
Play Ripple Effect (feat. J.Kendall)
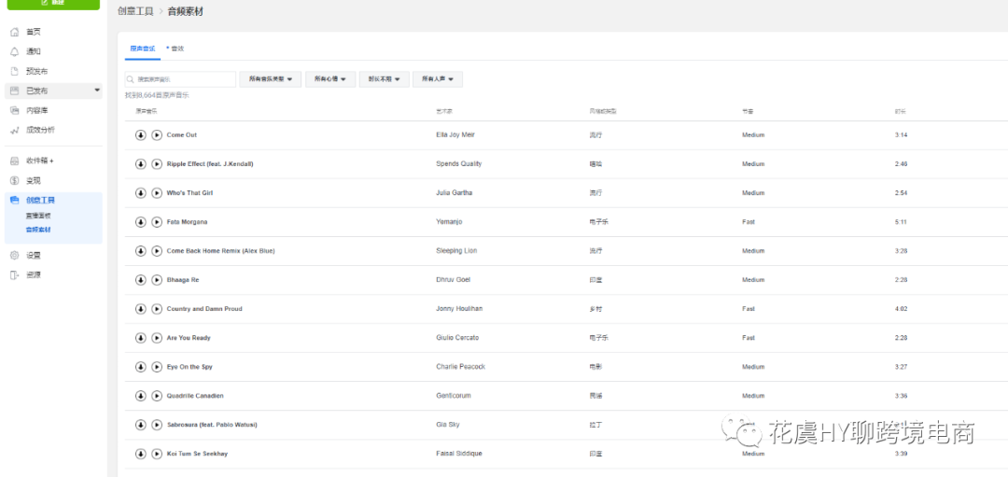[x=157, y=164]
